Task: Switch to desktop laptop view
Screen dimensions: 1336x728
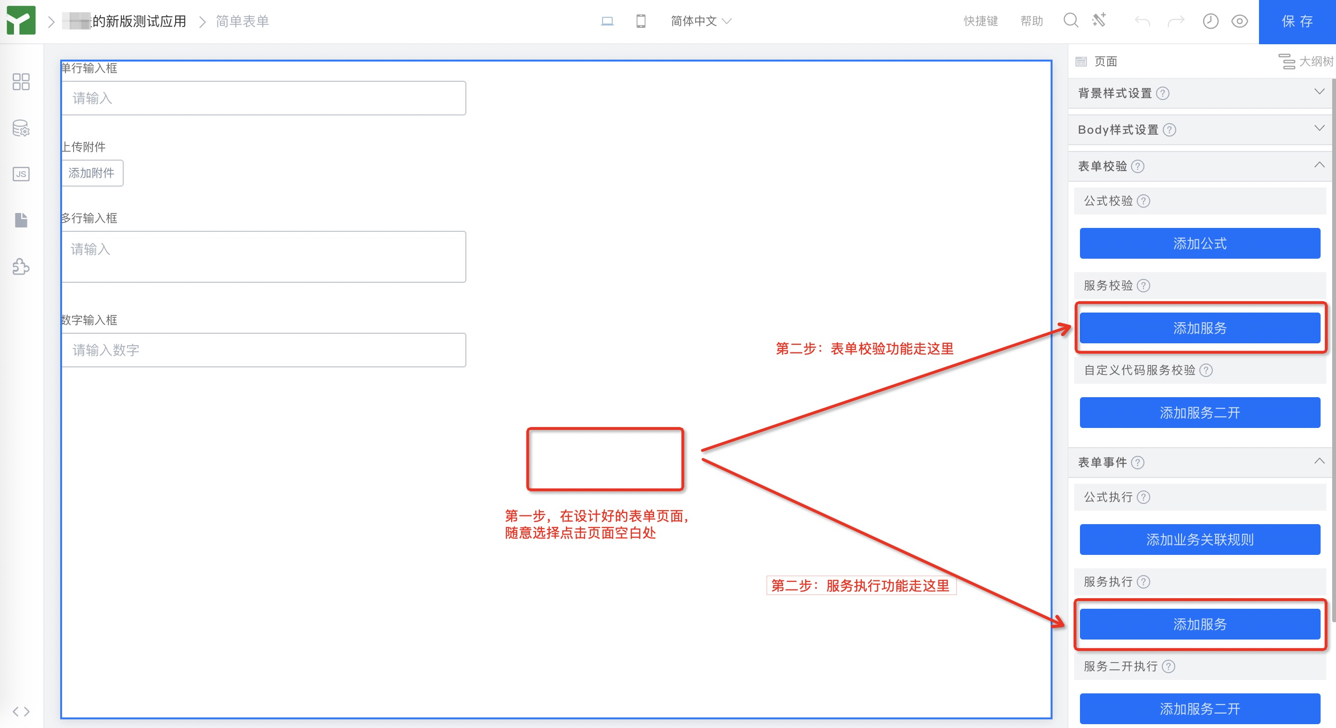Action: (607, 21)
